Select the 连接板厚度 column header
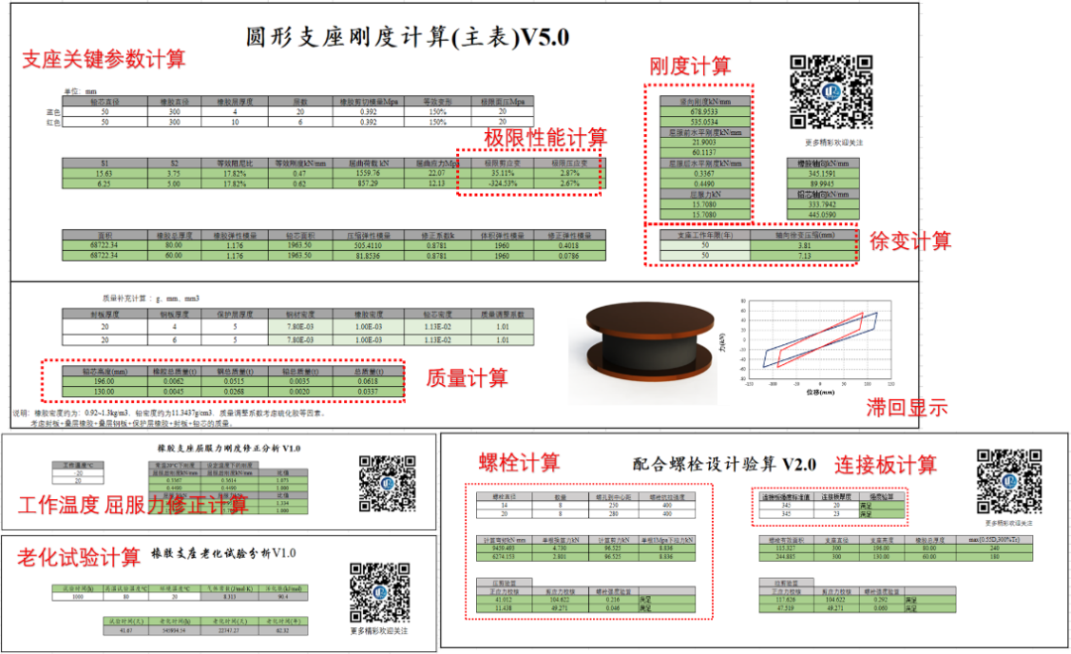1071x654 pixels. pyautogui.click(x=836, y=497)
